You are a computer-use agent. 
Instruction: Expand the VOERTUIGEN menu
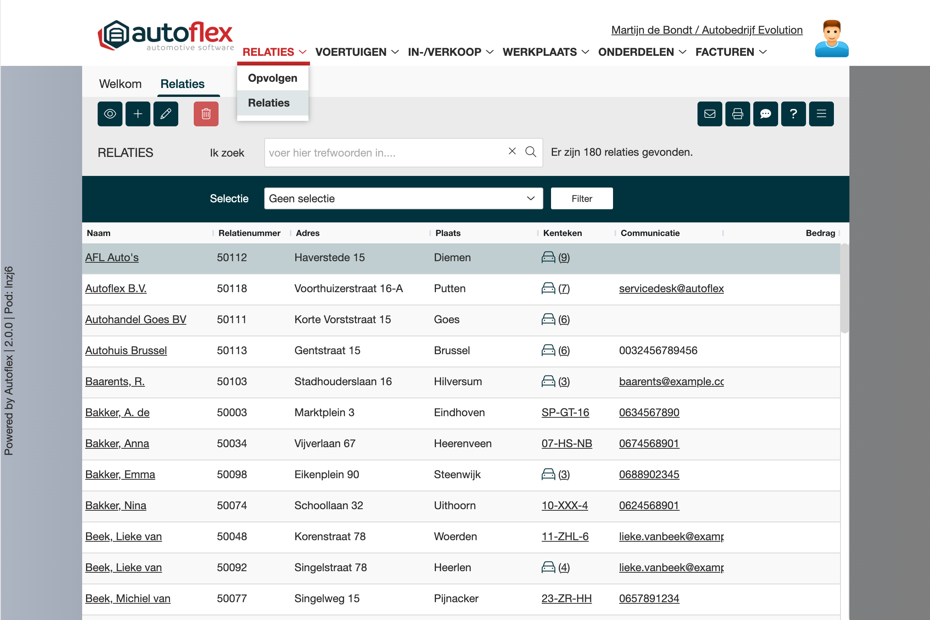click(356, 52)
